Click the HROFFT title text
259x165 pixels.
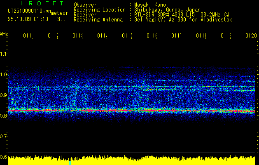[x=42, y=4]
